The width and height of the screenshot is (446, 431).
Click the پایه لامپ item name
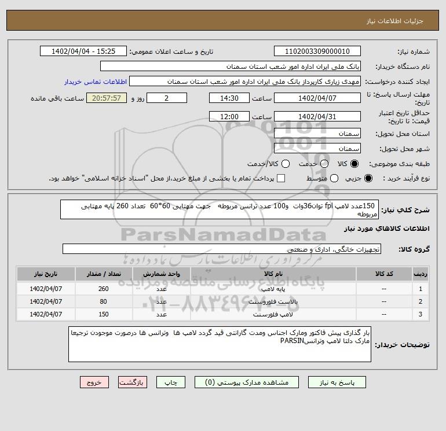tap(273, 289)
